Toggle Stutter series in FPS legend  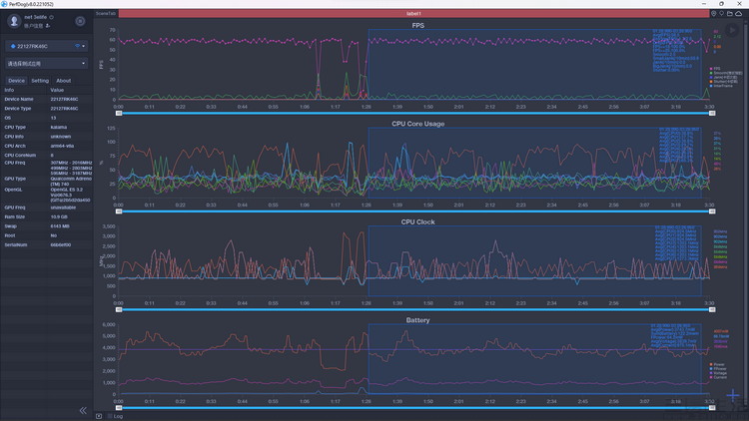click(724, 82)
